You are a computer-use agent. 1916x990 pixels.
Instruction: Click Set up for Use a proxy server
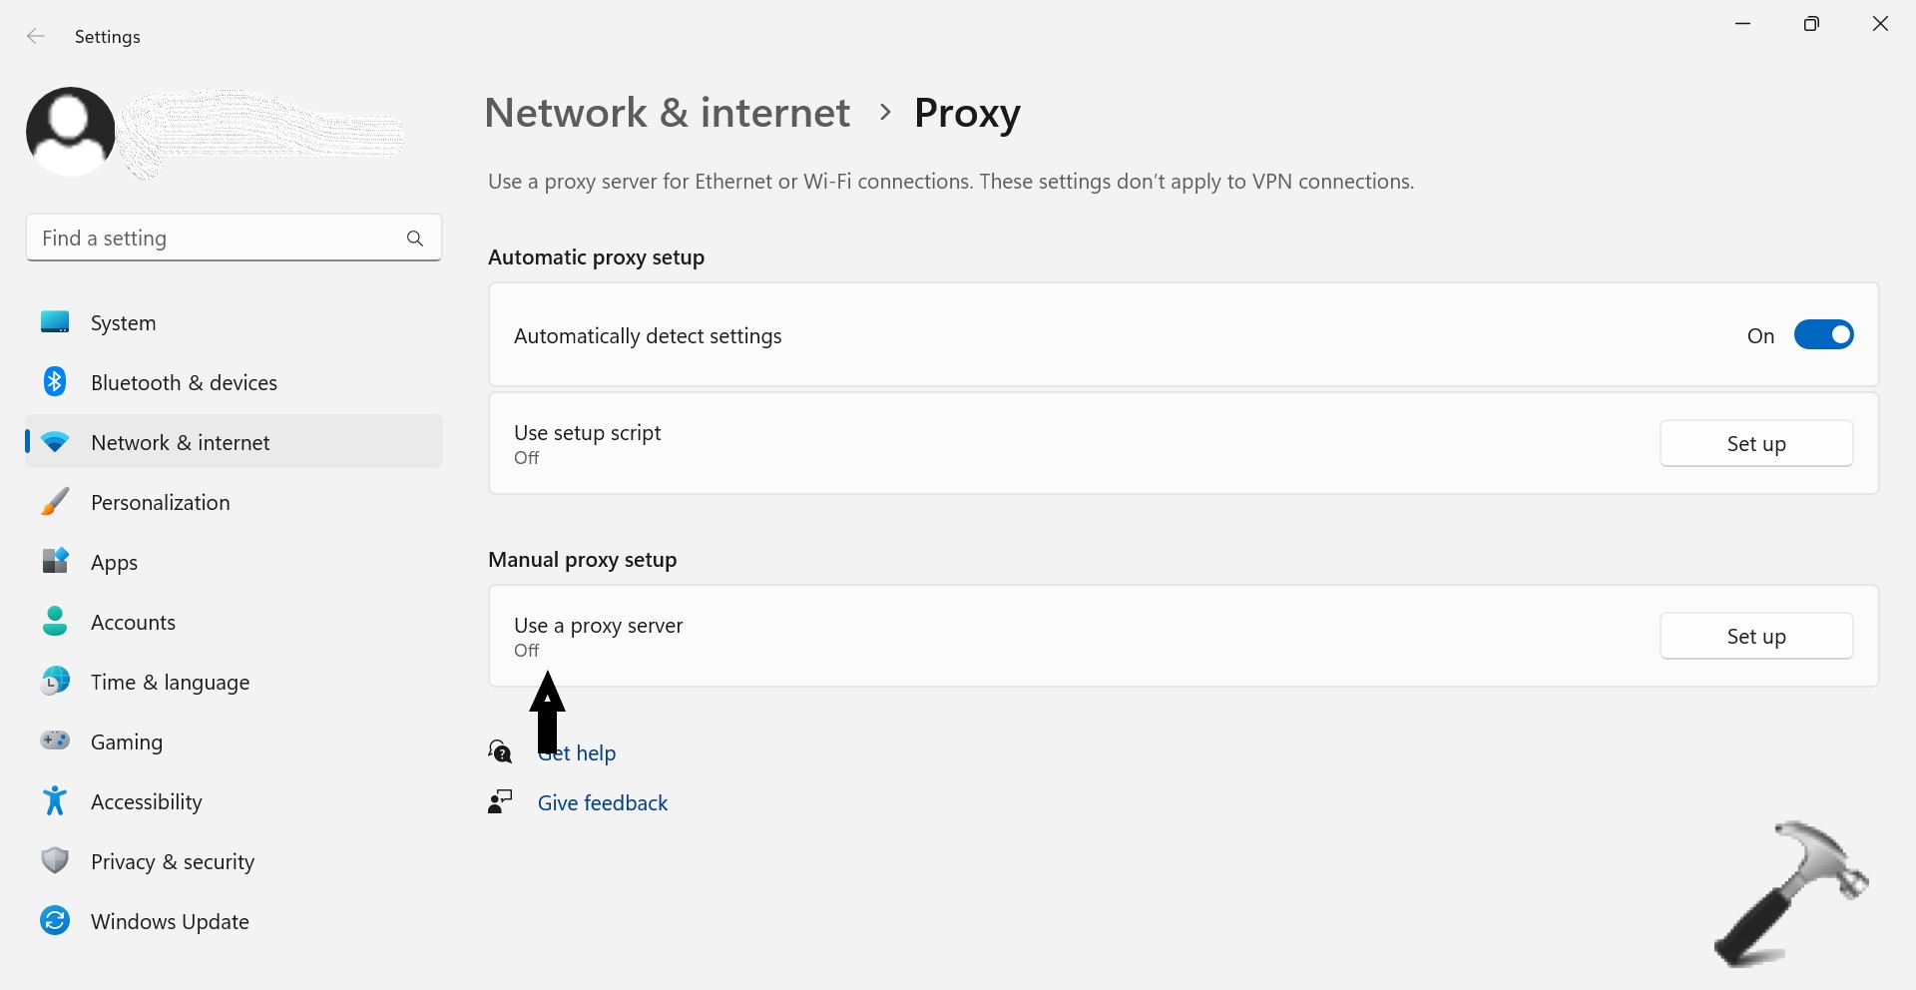[x=1755, y=636]
